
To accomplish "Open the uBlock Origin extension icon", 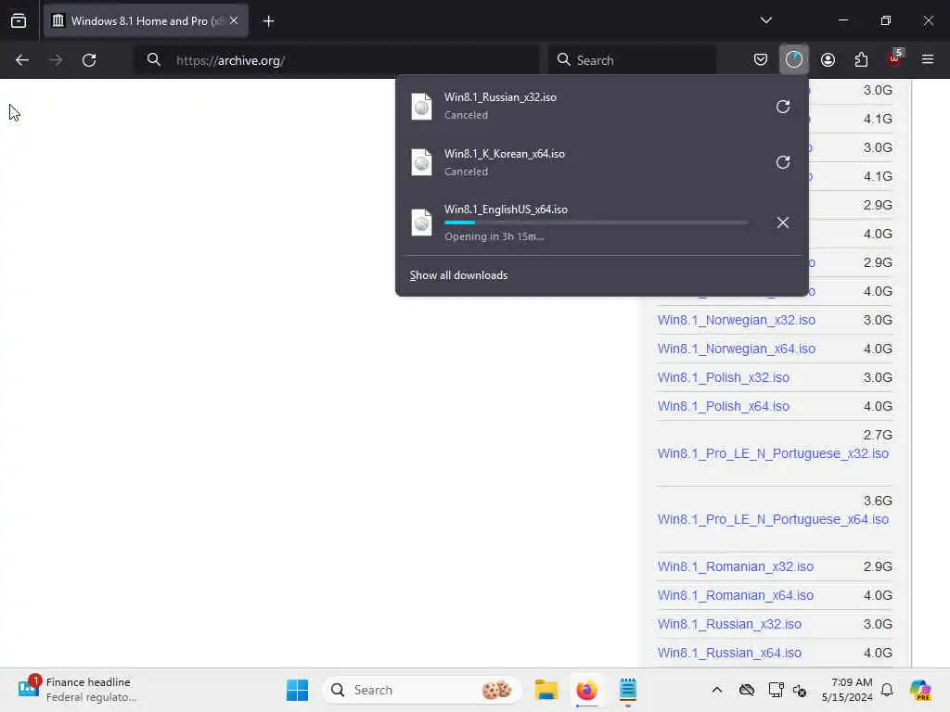I will point(895,58).
